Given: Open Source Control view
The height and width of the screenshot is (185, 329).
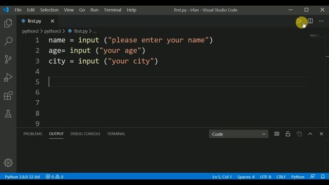Looking at the screenshot, I should pos(8,59).
